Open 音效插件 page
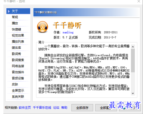The height and width of the screenshot is (114, 143). tap(18, 72)
